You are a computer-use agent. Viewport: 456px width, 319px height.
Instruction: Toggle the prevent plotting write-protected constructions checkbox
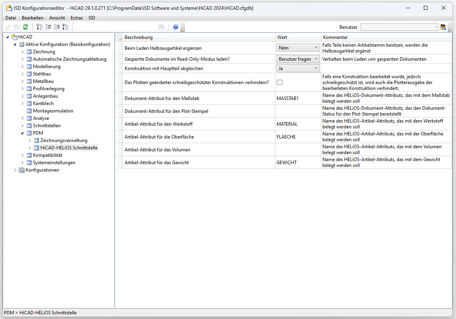point(280,82)
